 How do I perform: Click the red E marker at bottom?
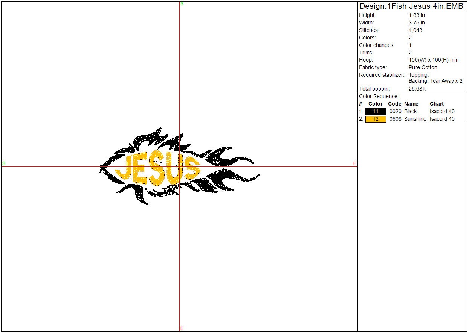click(x=182, y=328)
